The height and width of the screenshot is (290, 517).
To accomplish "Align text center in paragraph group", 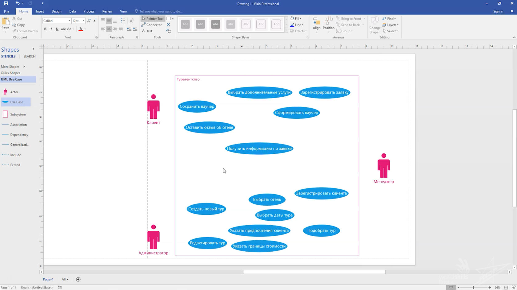I will pos(109,29).
